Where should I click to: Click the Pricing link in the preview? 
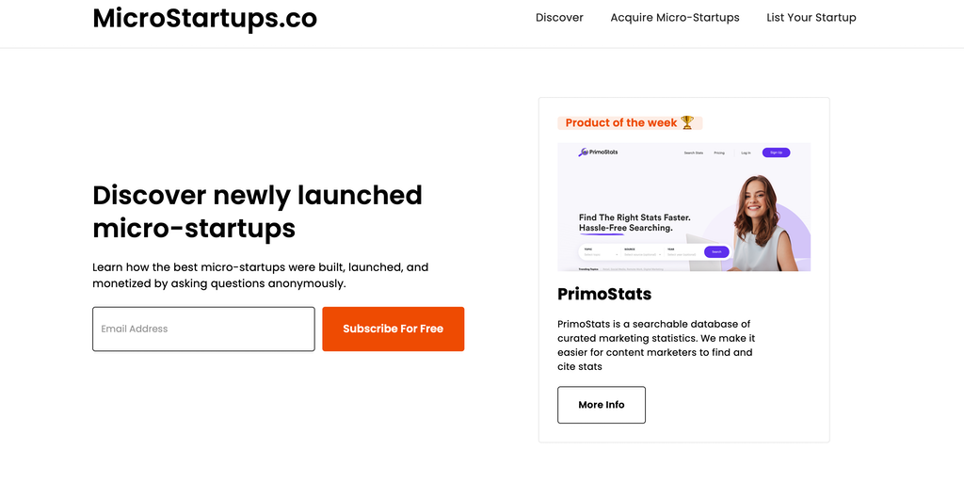click(719, 153)
